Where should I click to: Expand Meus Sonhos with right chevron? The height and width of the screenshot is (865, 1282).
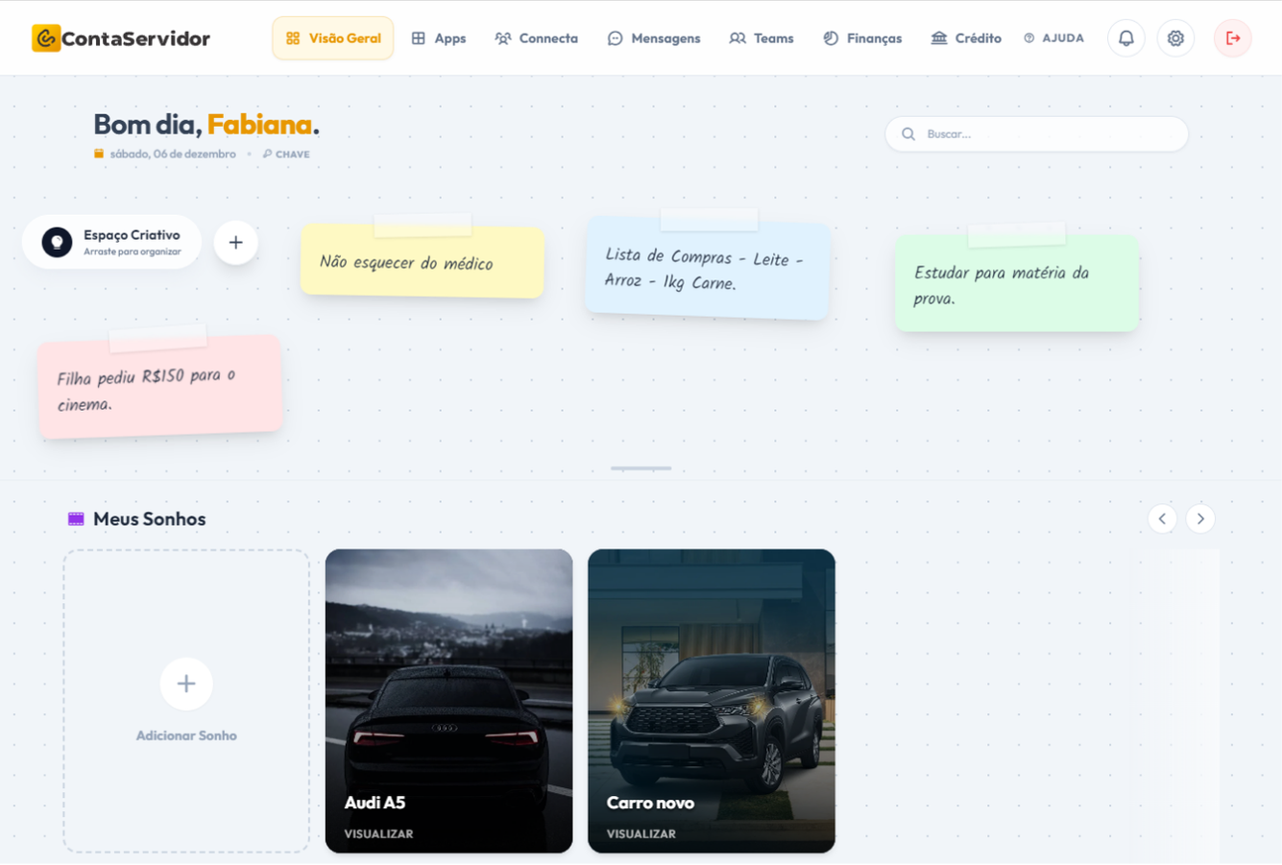[x=1200, y=518]
